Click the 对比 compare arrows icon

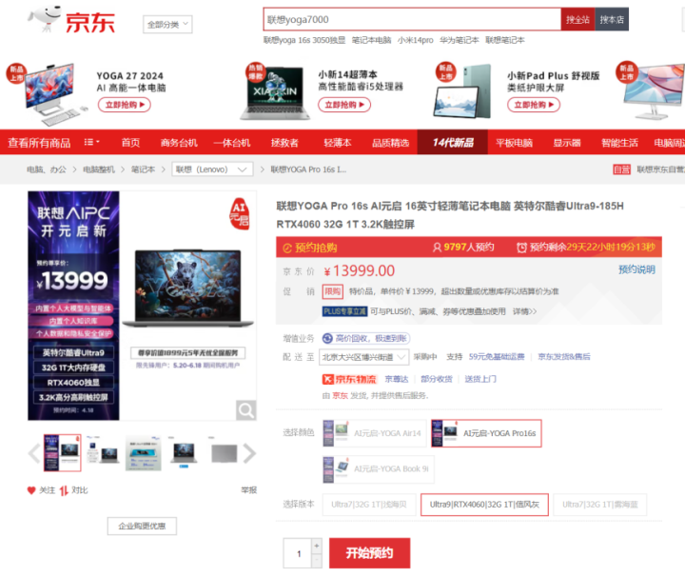click(64, 490)
